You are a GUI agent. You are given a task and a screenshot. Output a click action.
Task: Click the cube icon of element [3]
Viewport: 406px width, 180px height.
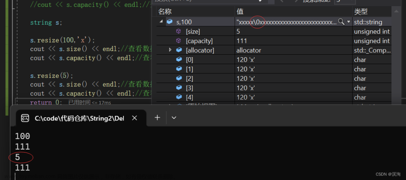[179, 88]
